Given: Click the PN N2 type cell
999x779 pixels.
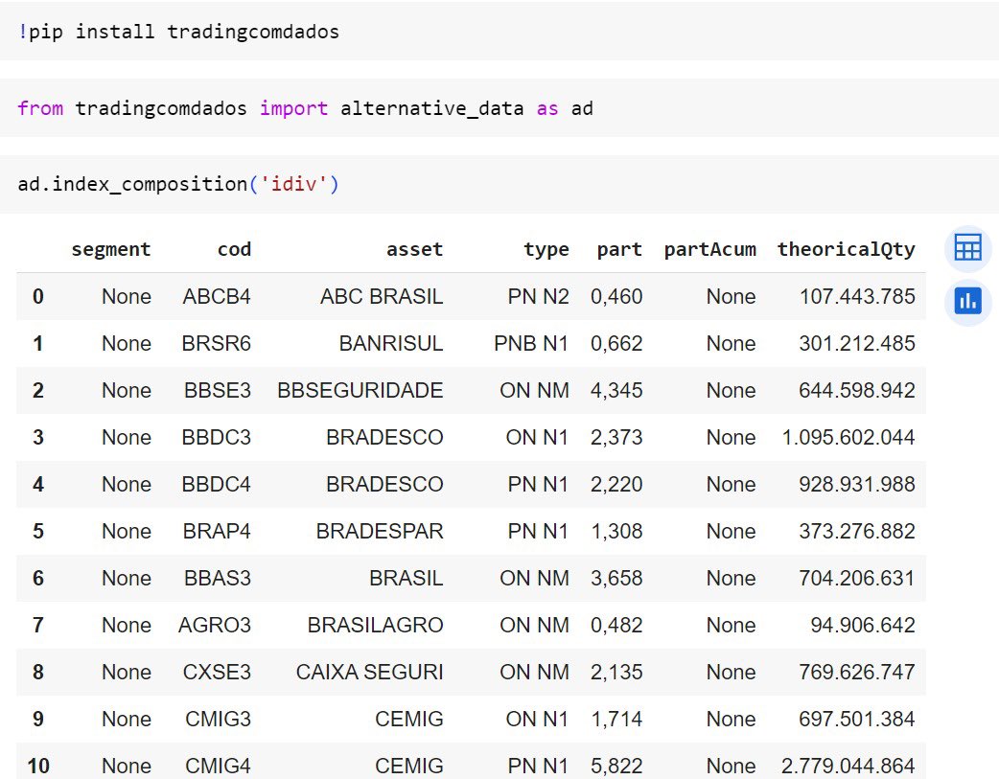Looking at the screenshot, I should [539, 296].
